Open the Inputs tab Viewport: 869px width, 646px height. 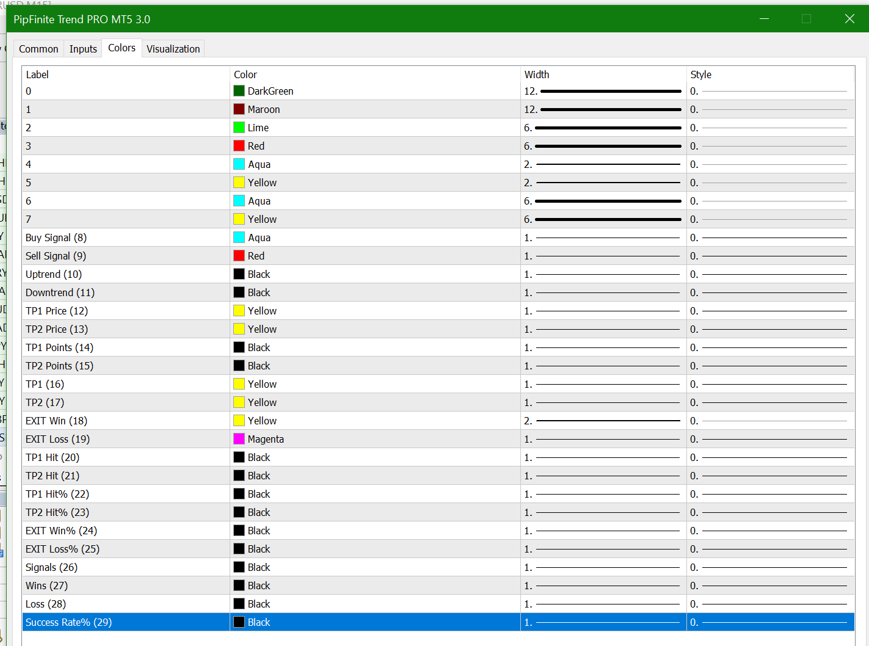point(83,49)
